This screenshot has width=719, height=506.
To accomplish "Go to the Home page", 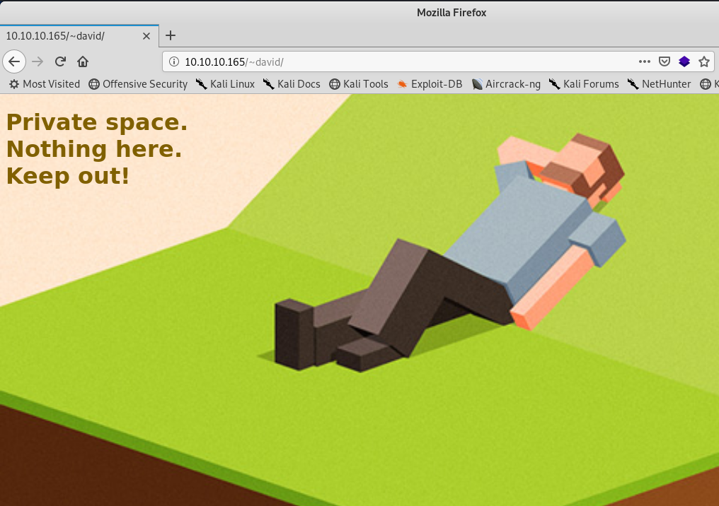I will pyautogui.click(x=83, y=61).
